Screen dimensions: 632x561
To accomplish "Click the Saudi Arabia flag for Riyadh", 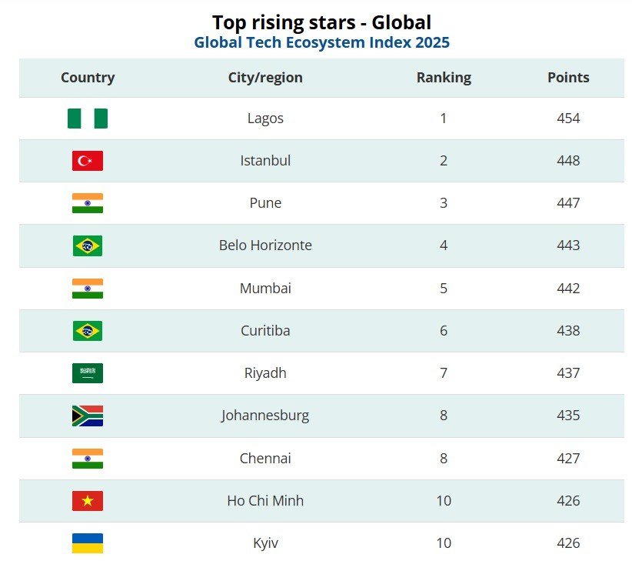I will [x=88, y=373].
